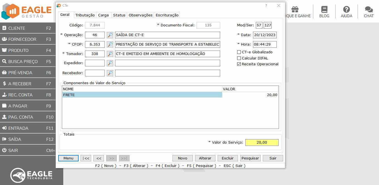The width and height of the screenshot is (379, 185).
Task: Click the NOME column header
Action: 142,89
